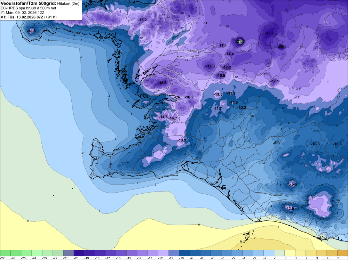The width and height of the screenshot is (348, 260).
Task: Select the 4 legend scale label
Action: (327, 258)
